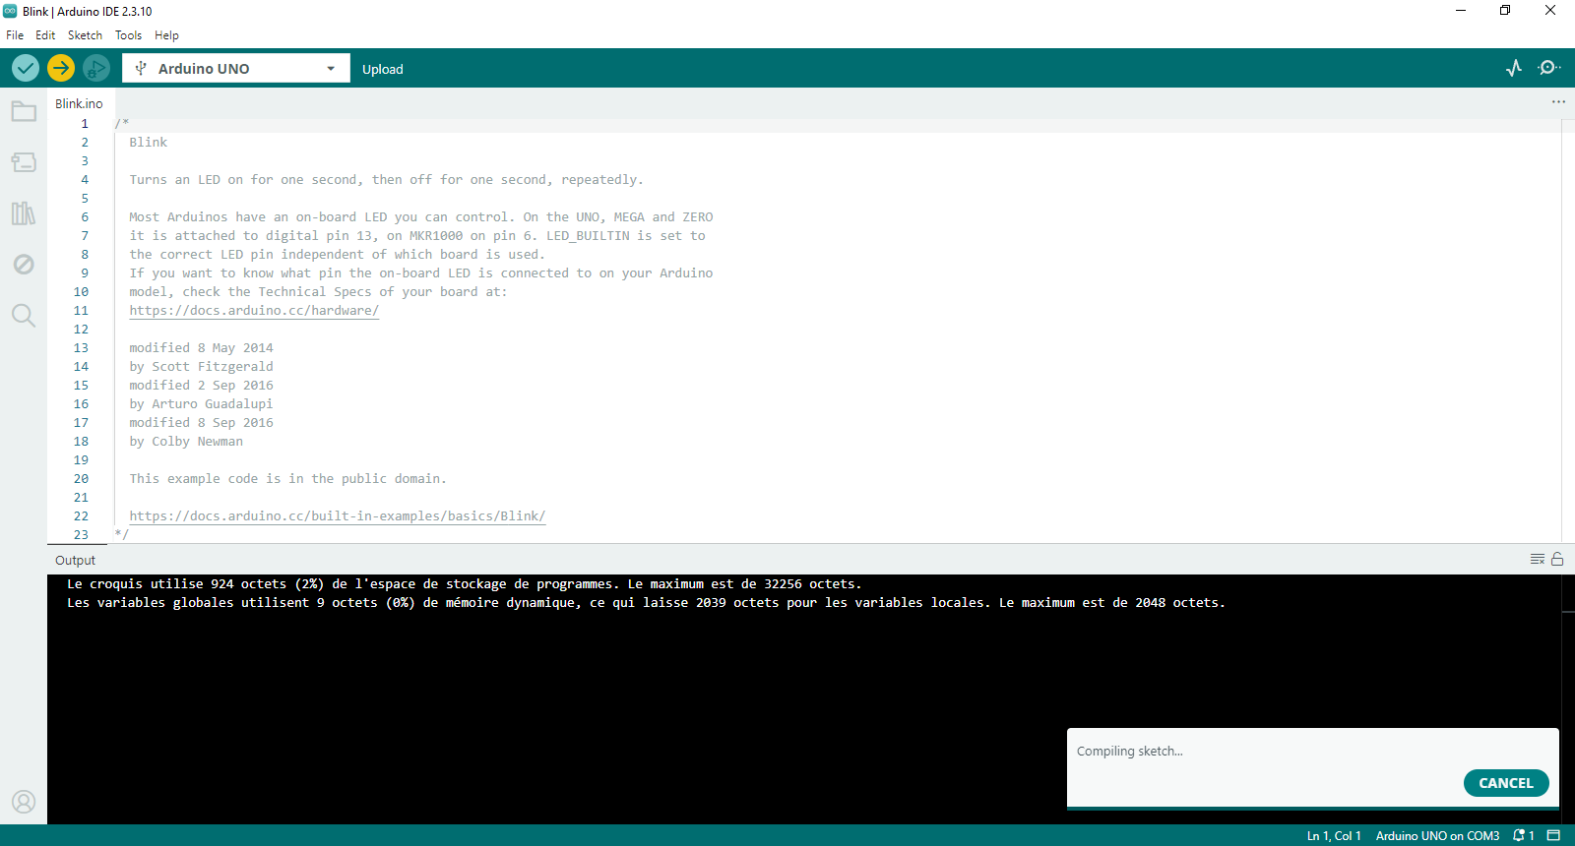Click the 'Turns an LED on' comment line
The height and width of the screenshot is (846, 1575).
coord(386,179)
